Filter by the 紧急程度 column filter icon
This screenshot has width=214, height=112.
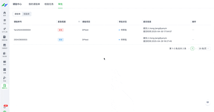coord(79,22)
